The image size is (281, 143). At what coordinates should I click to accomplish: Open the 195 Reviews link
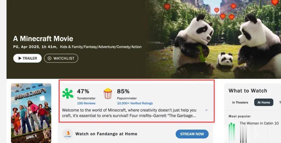(86, 103)
